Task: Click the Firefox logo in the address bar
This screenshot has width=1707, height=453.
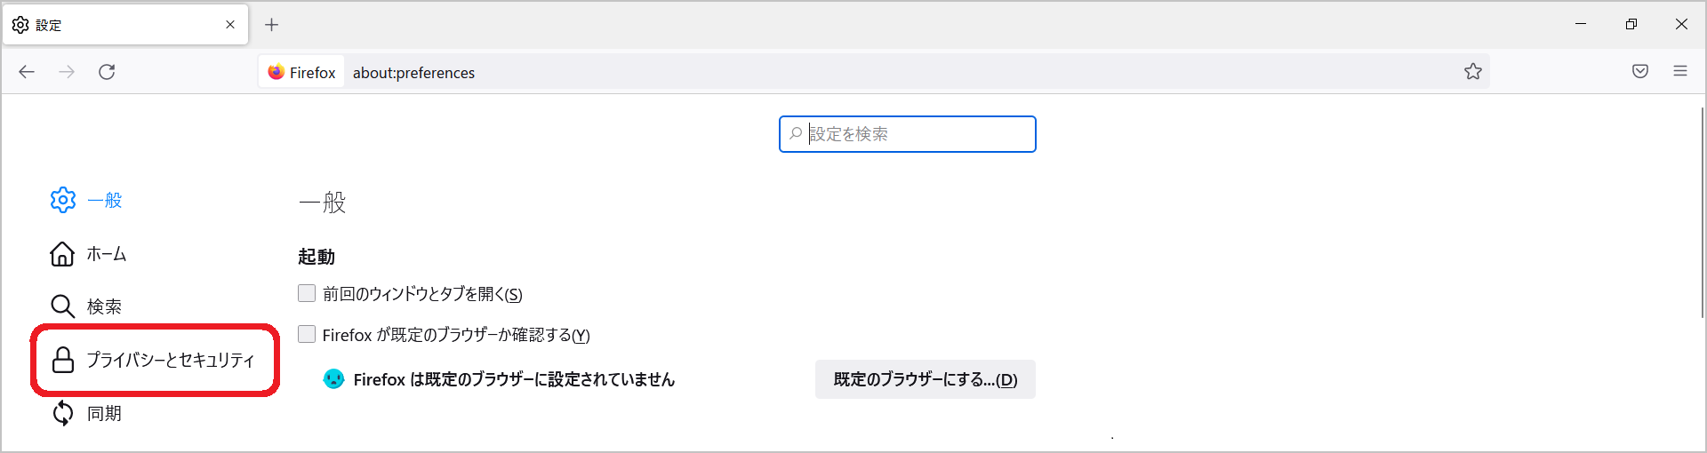Action: click(x=276, y=72)
